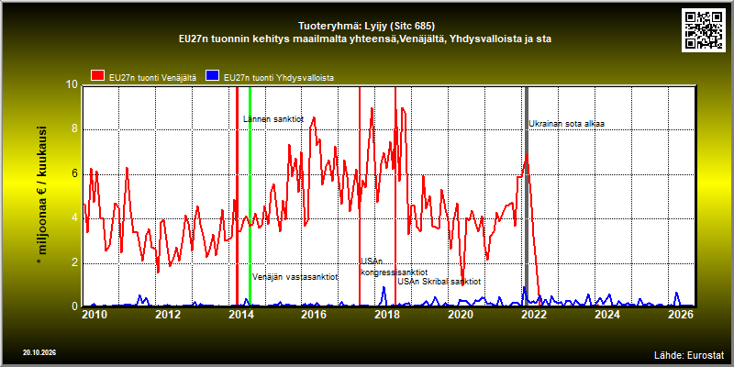The width and height of the screenshot is (734, 367).
Task: Click the x-axis label 2018
Action: [x=387, y=314]
